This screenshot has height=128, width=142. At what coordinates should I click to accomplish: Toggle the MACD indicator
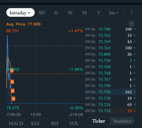click(16, 123)
